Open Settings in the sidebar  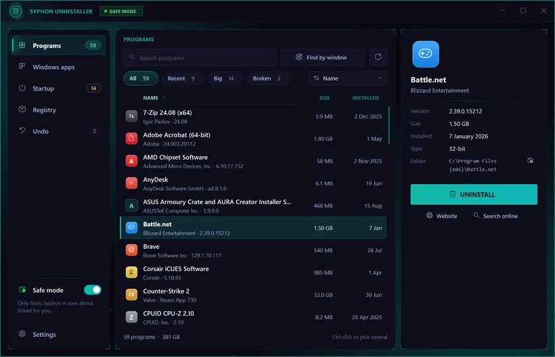coord(59,334)
